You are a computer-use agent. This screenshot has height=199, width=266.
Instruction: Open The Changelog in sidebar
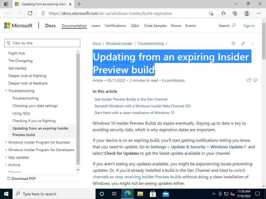[x=20, y=61]
